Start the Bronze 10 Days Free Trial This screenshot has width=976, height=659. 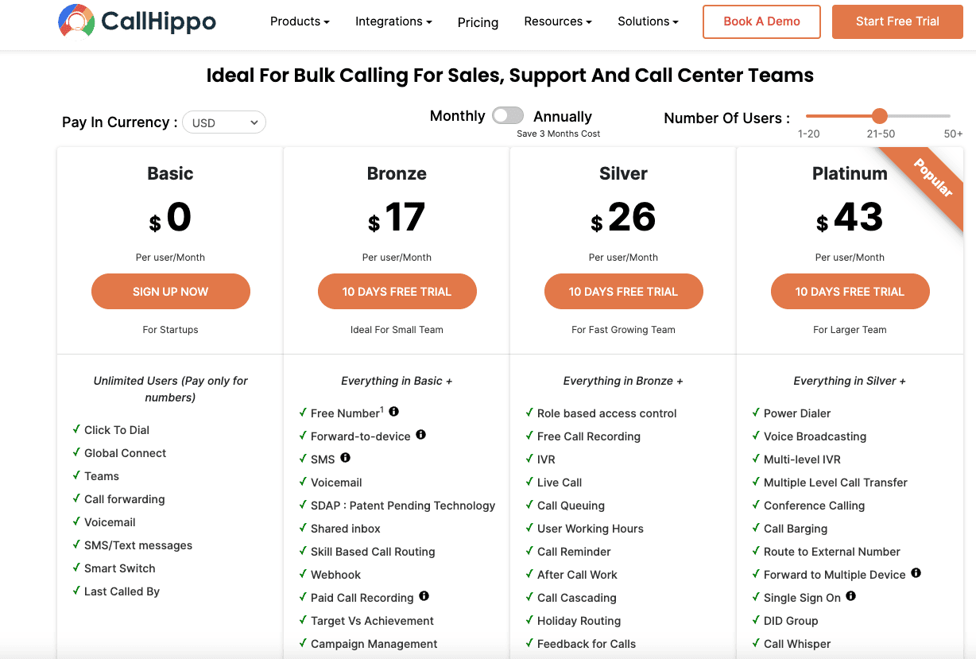(x=397, y=292)
